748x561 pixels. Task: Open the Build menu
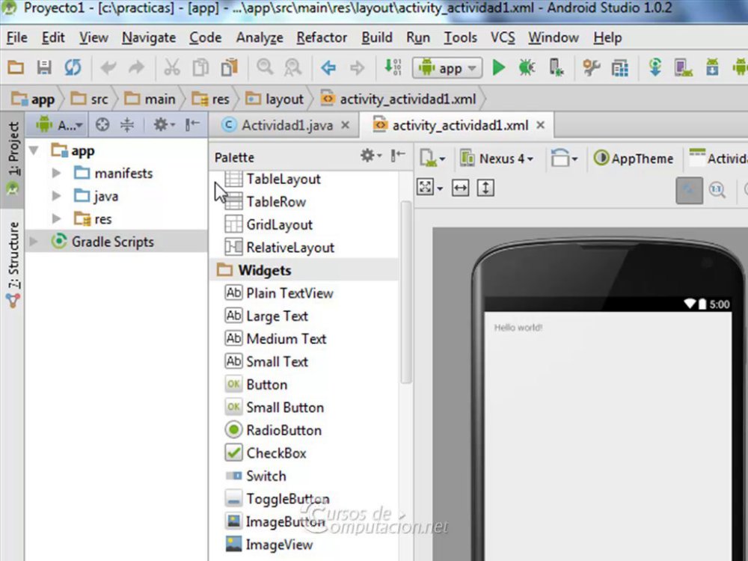pyautogui.click(x=377, y=37)
